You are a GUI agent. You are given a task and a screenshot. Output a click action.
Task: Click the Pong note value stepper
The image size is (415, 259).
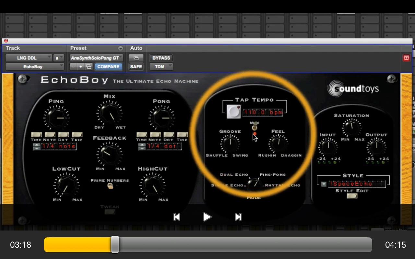click(142, 146)
